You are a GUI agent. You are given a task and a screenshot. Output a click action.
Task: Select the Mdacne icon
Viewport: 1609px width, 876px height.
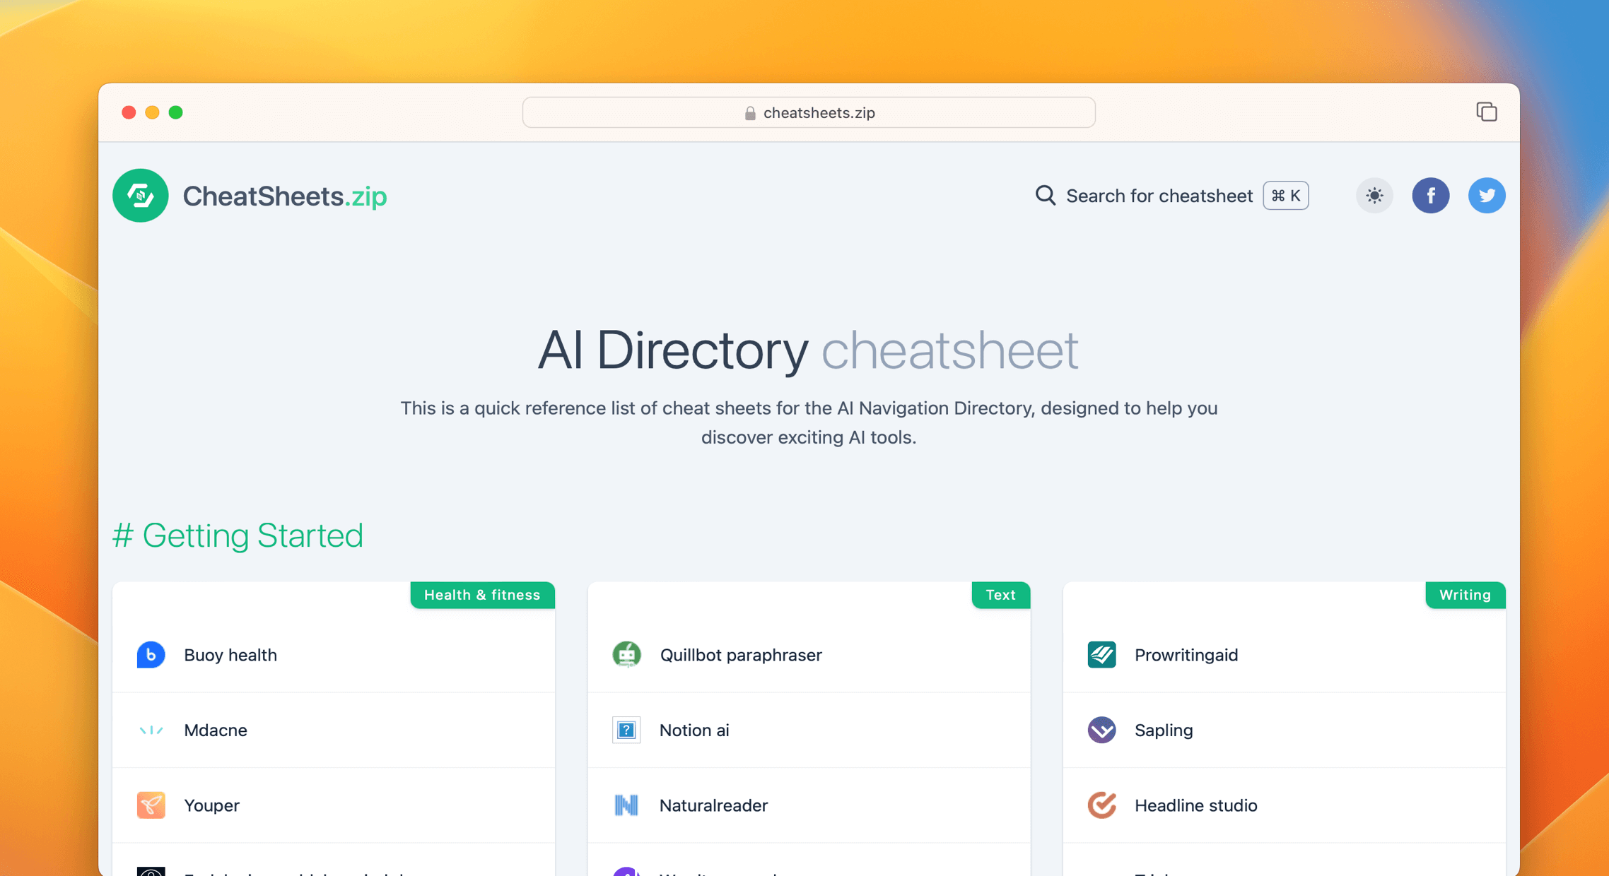coord(151,730)
